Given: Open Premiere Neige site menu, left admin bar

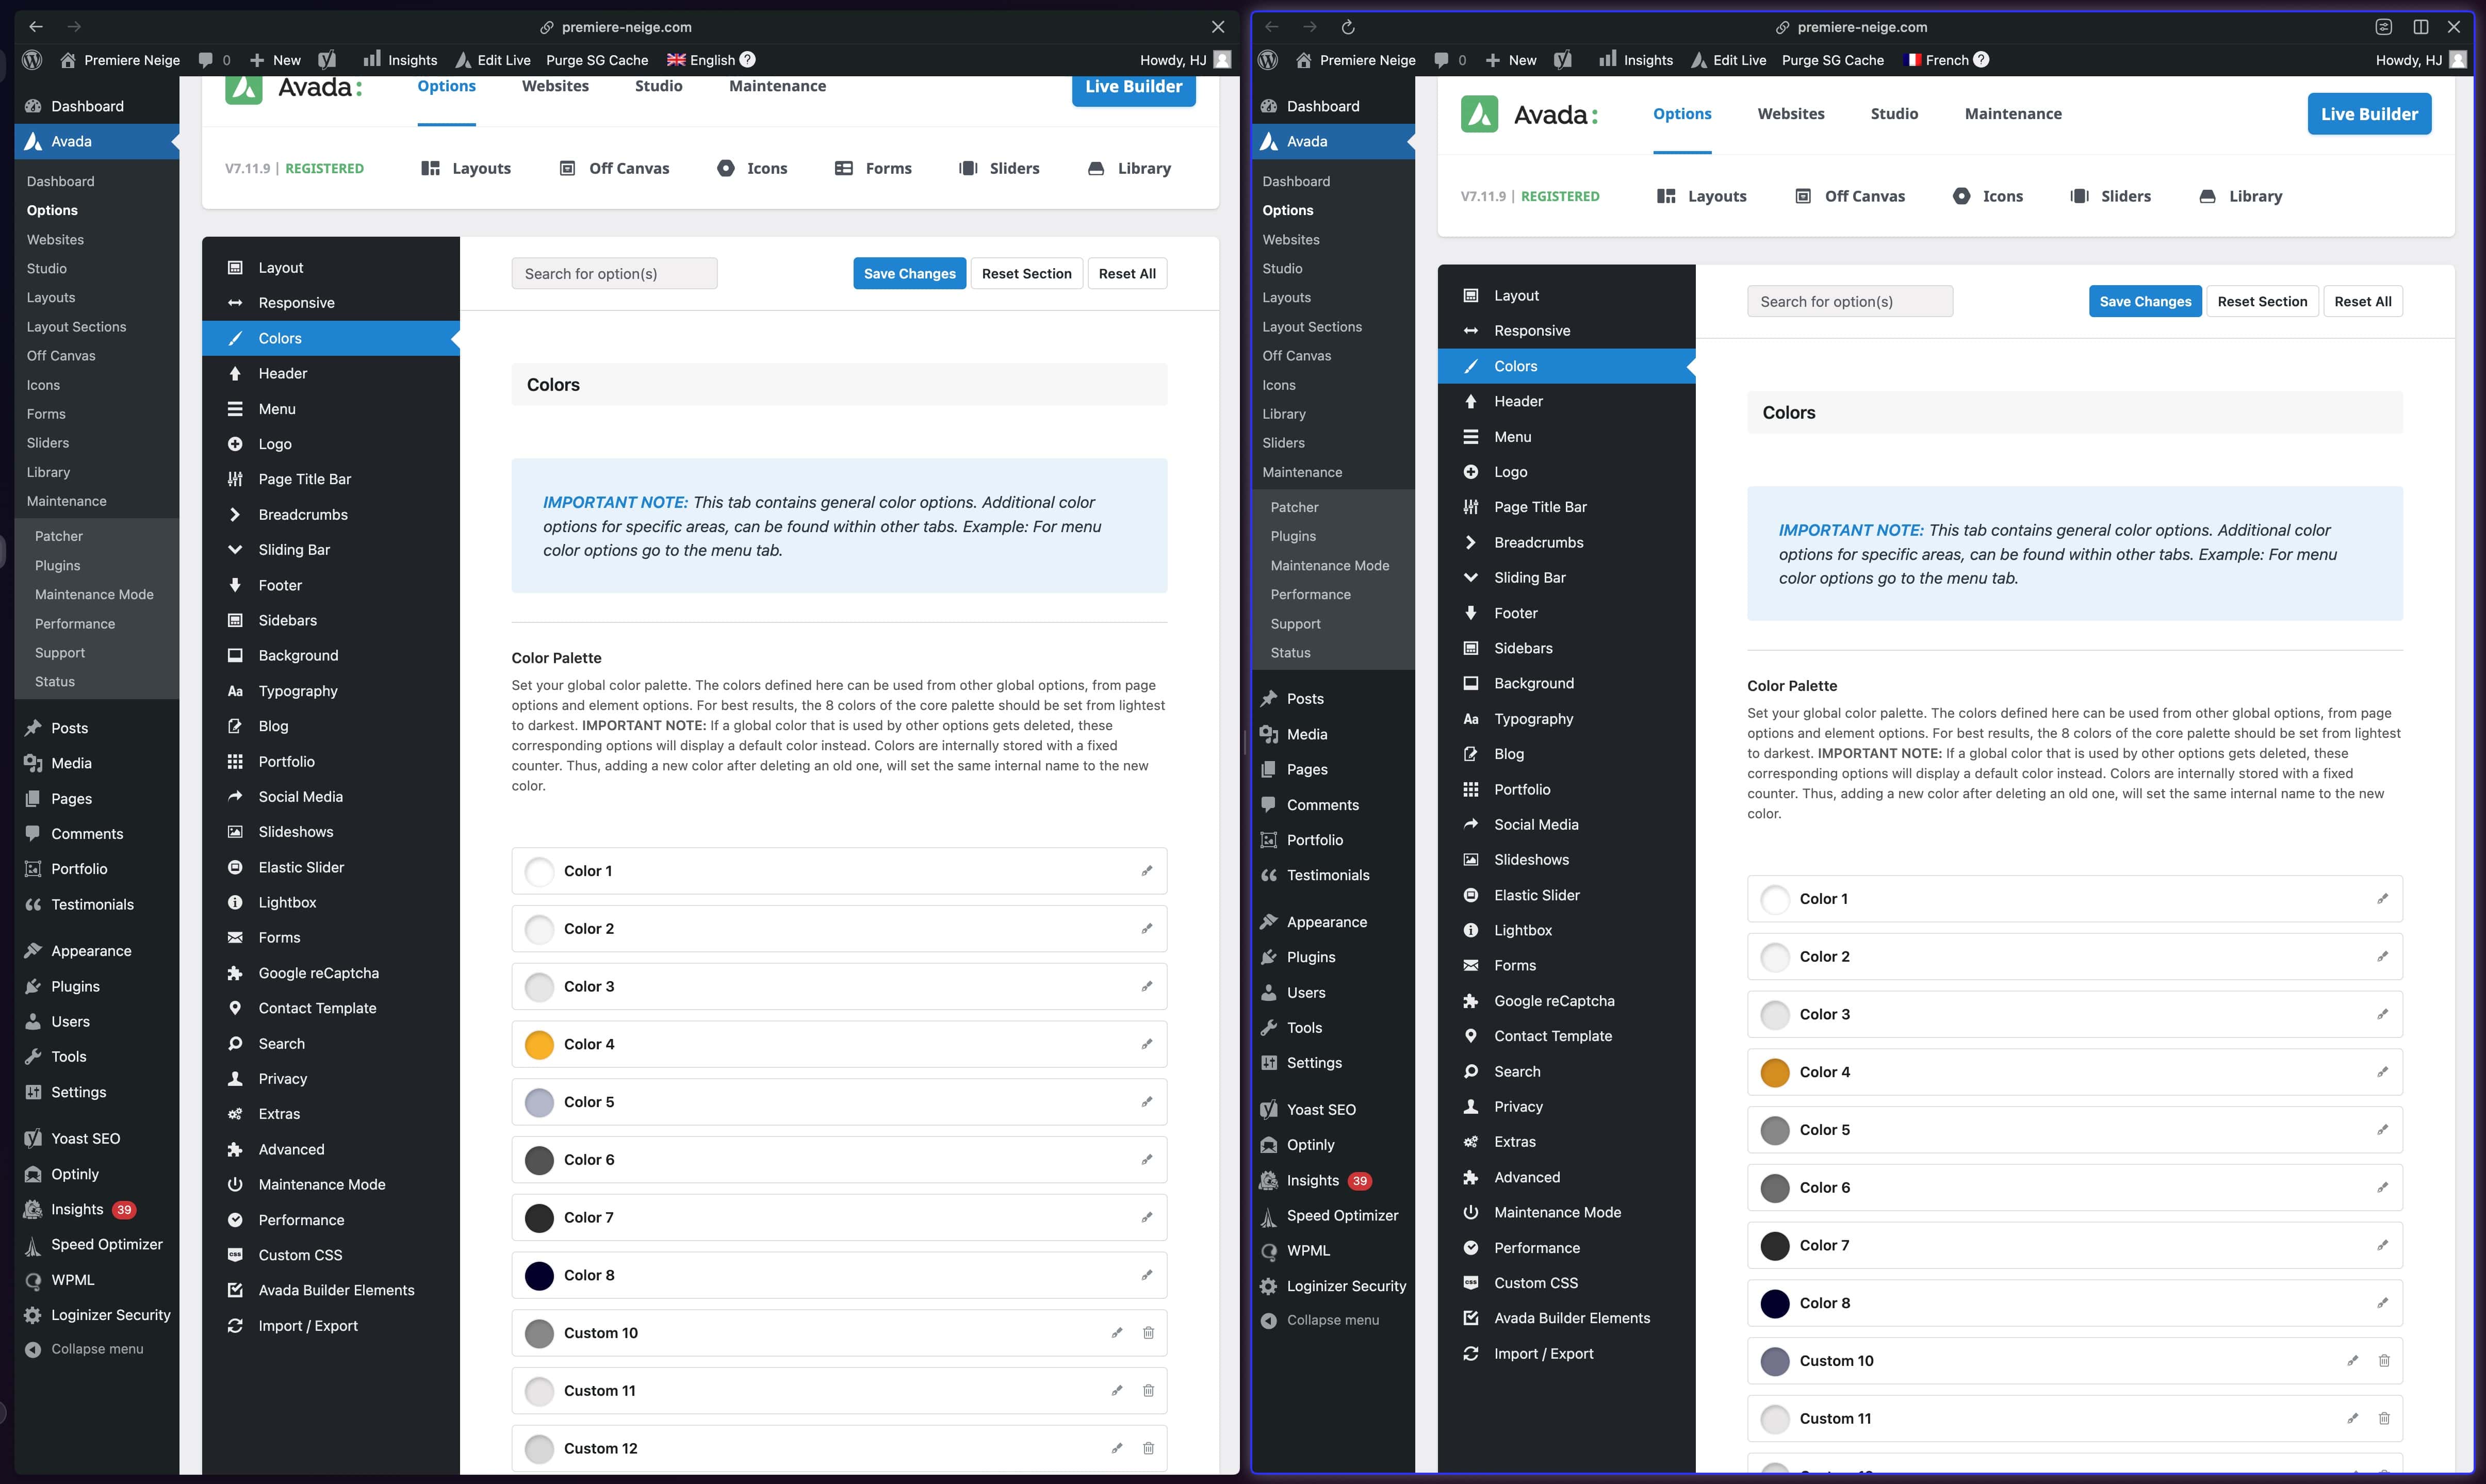Looking at the screenshot, I should 120,60.
